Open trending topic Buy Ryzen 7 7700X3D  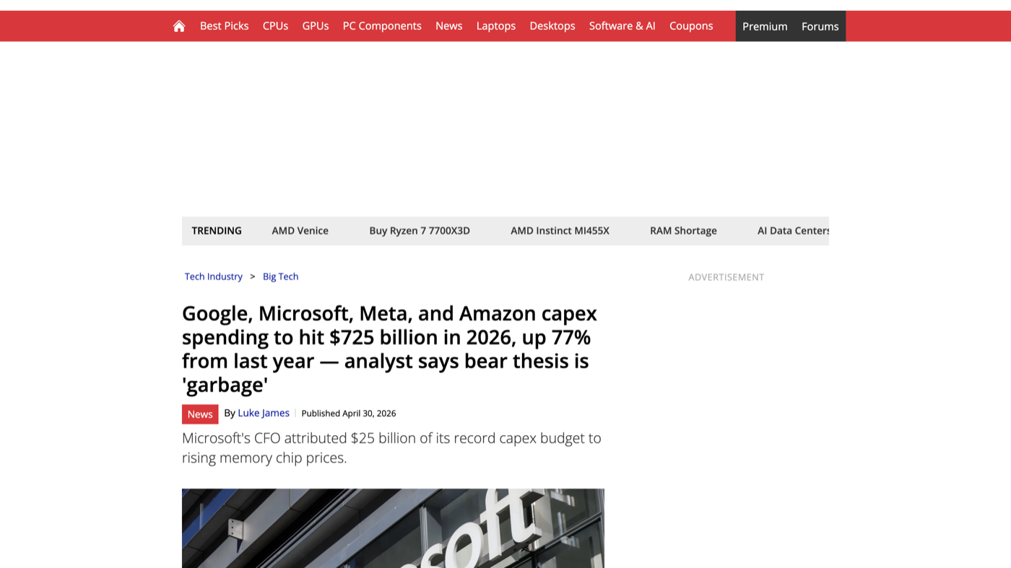(x=420, y=231)
